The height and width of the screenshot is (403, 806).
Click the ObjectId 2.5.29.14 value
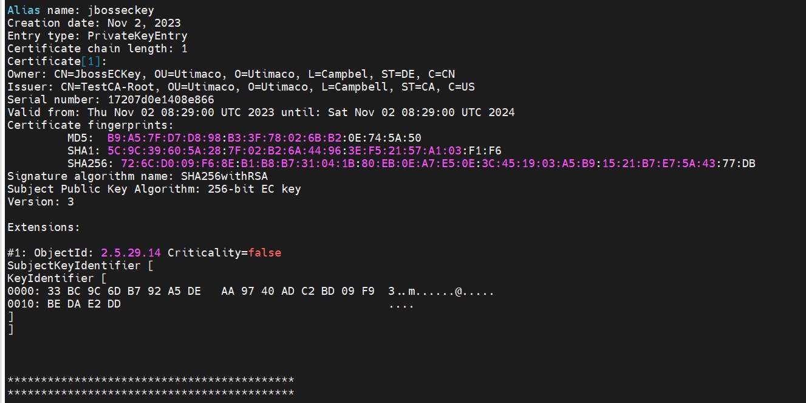pyautogui.click(x=131, y=253)
